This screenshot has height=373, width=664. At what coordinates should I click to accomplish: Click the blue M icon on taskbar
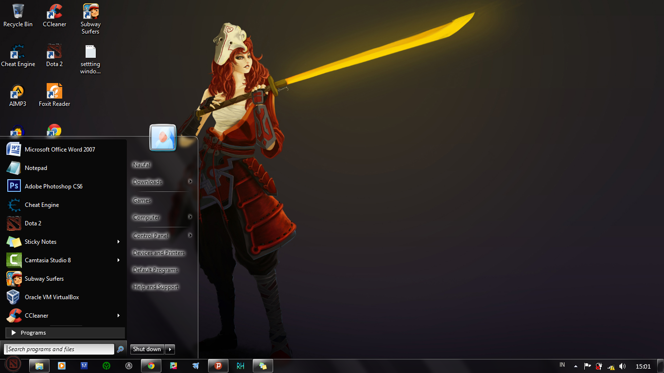point(84,366)
